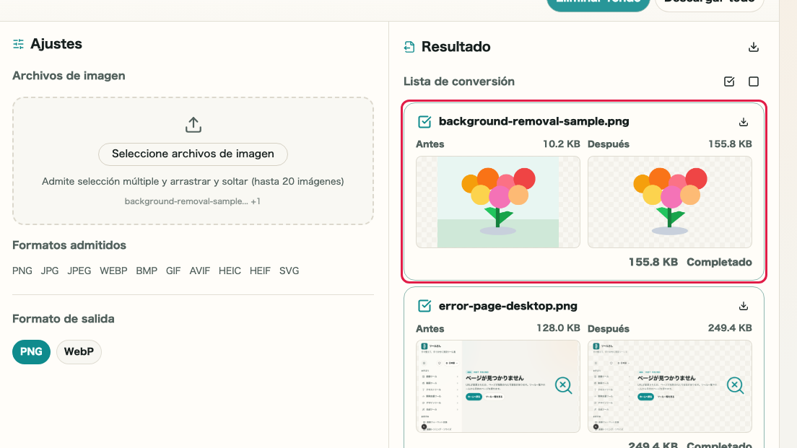Click the error-page-desktop.png file name

coord(508,306)
